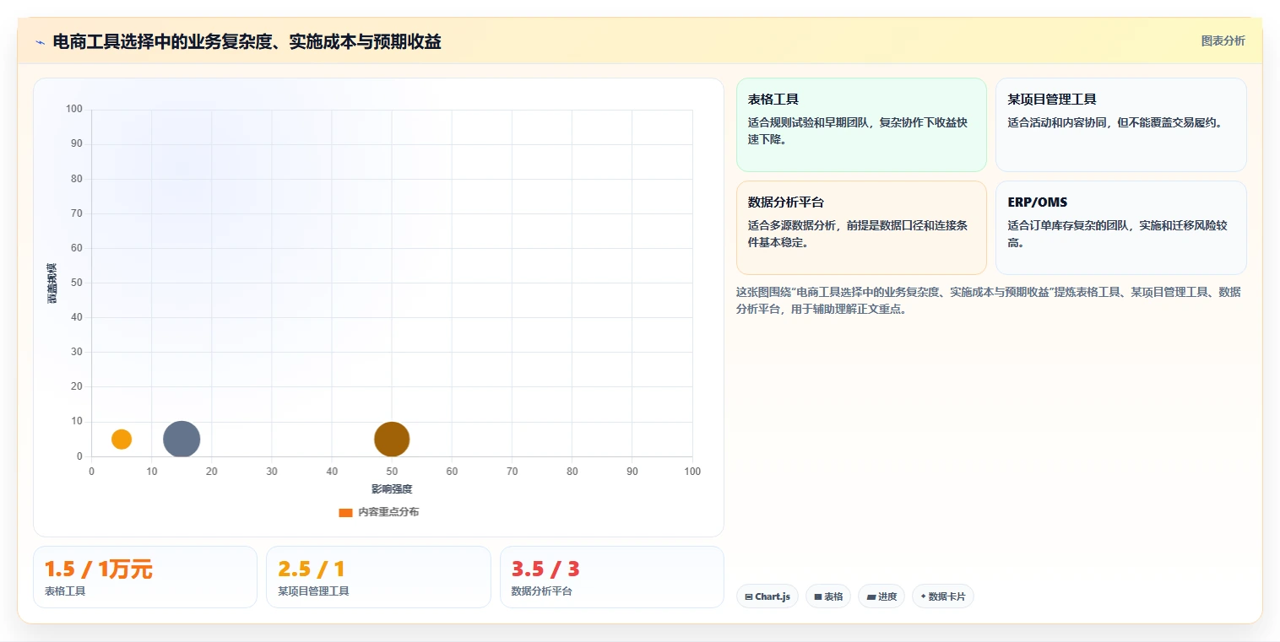The height and width of the screenshot is (642, 1280).
Task: Click the 3.5 / 3 stat value
Action: [545, 569]
